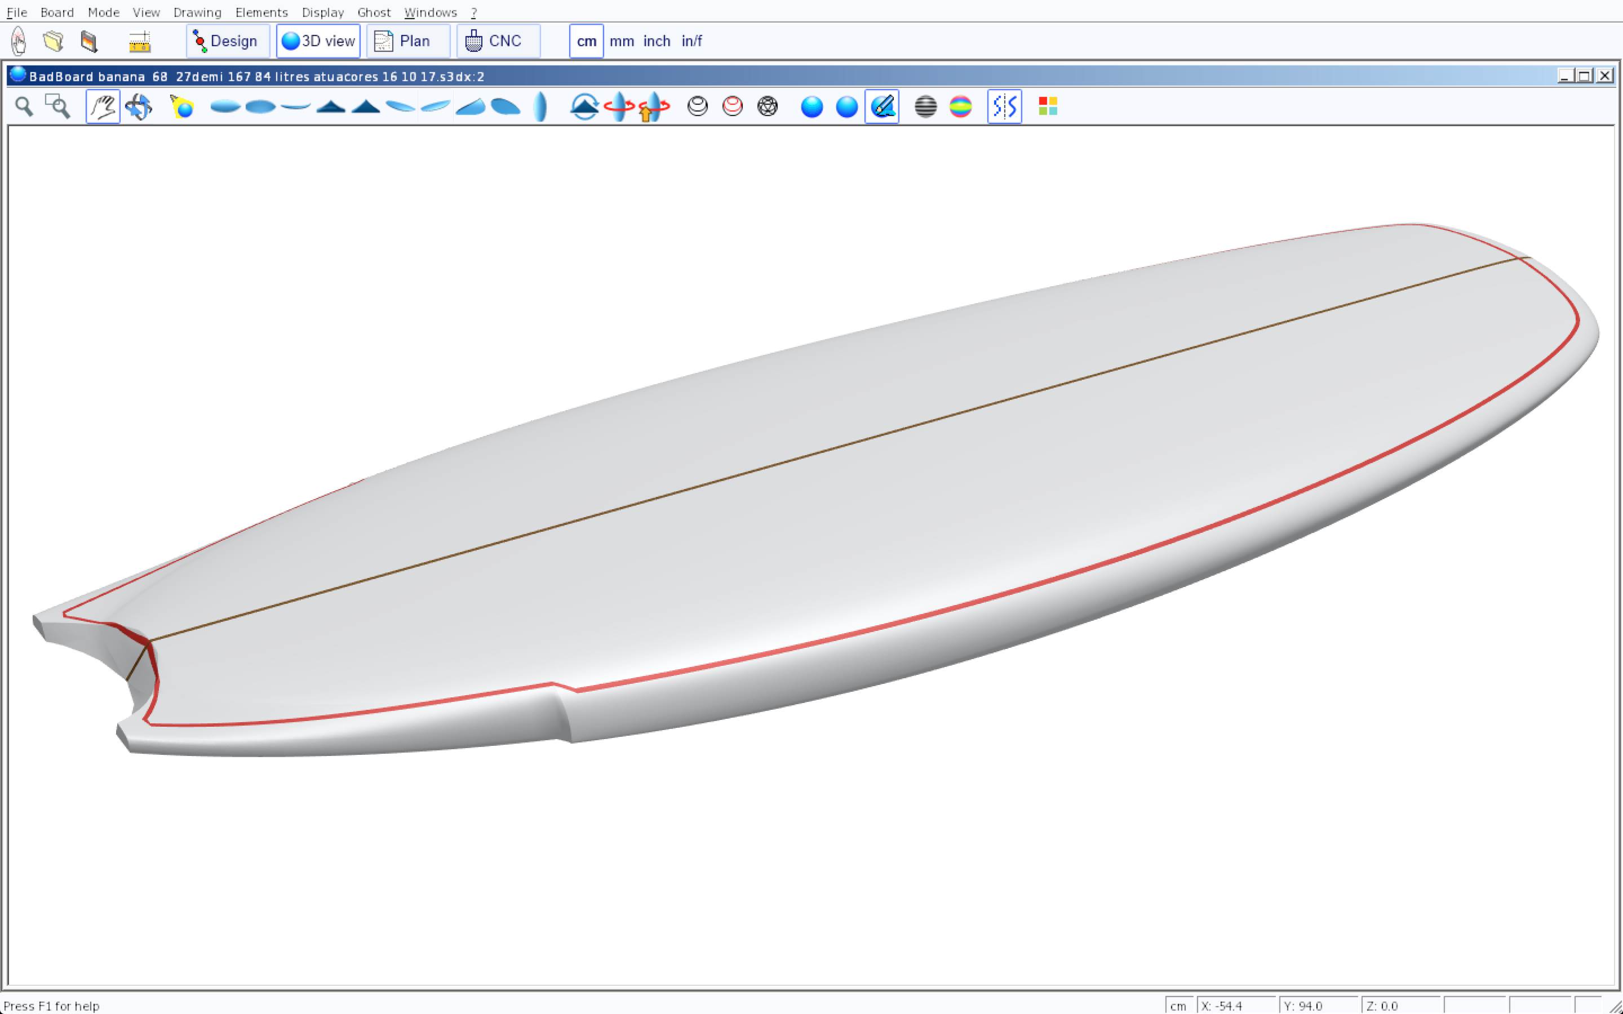Switch to Design mode

[x=227, y=42]
